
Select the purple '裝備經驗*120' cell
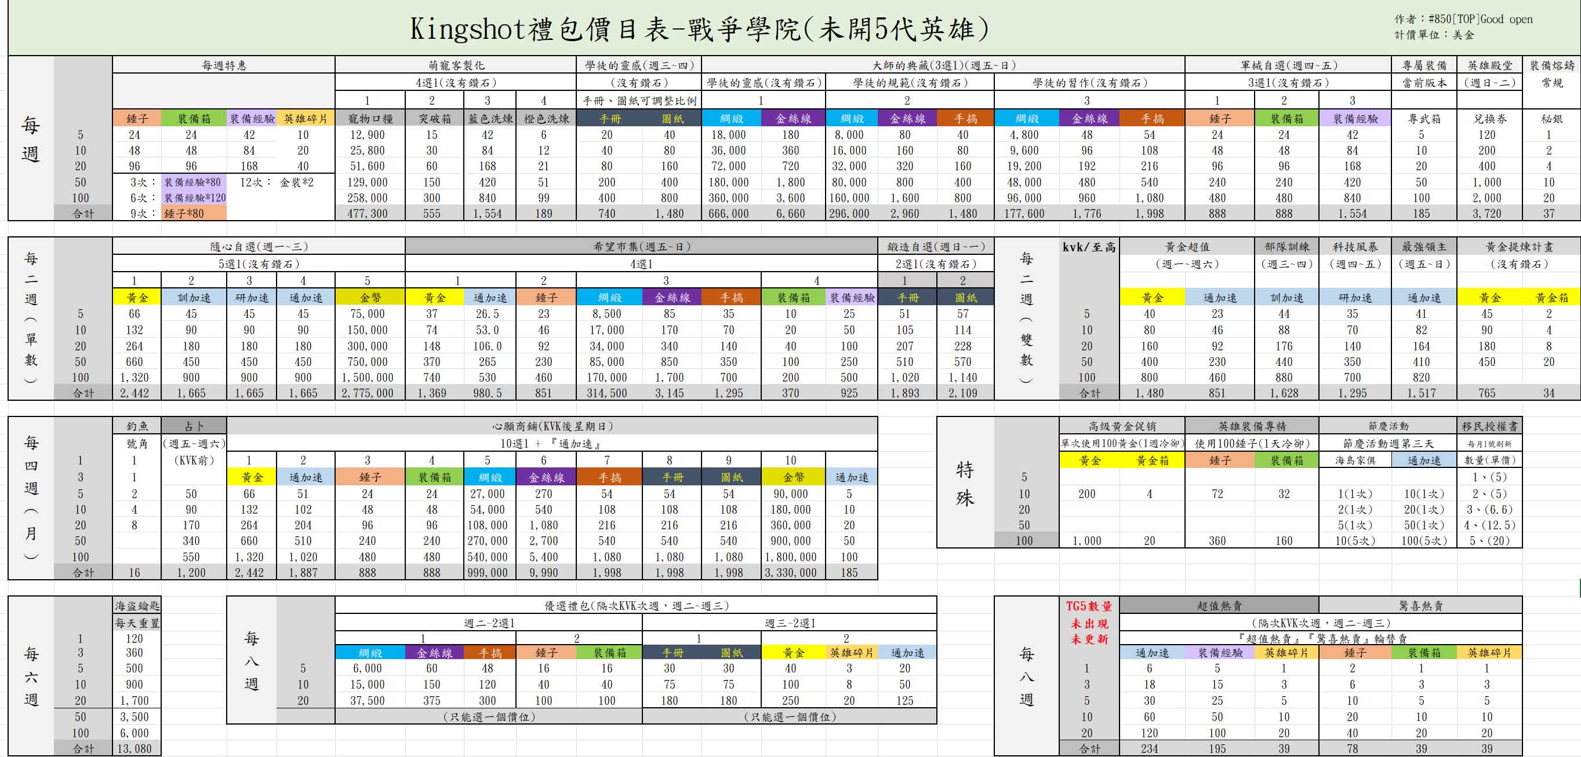pyautogui.click(x=194, y=198)
